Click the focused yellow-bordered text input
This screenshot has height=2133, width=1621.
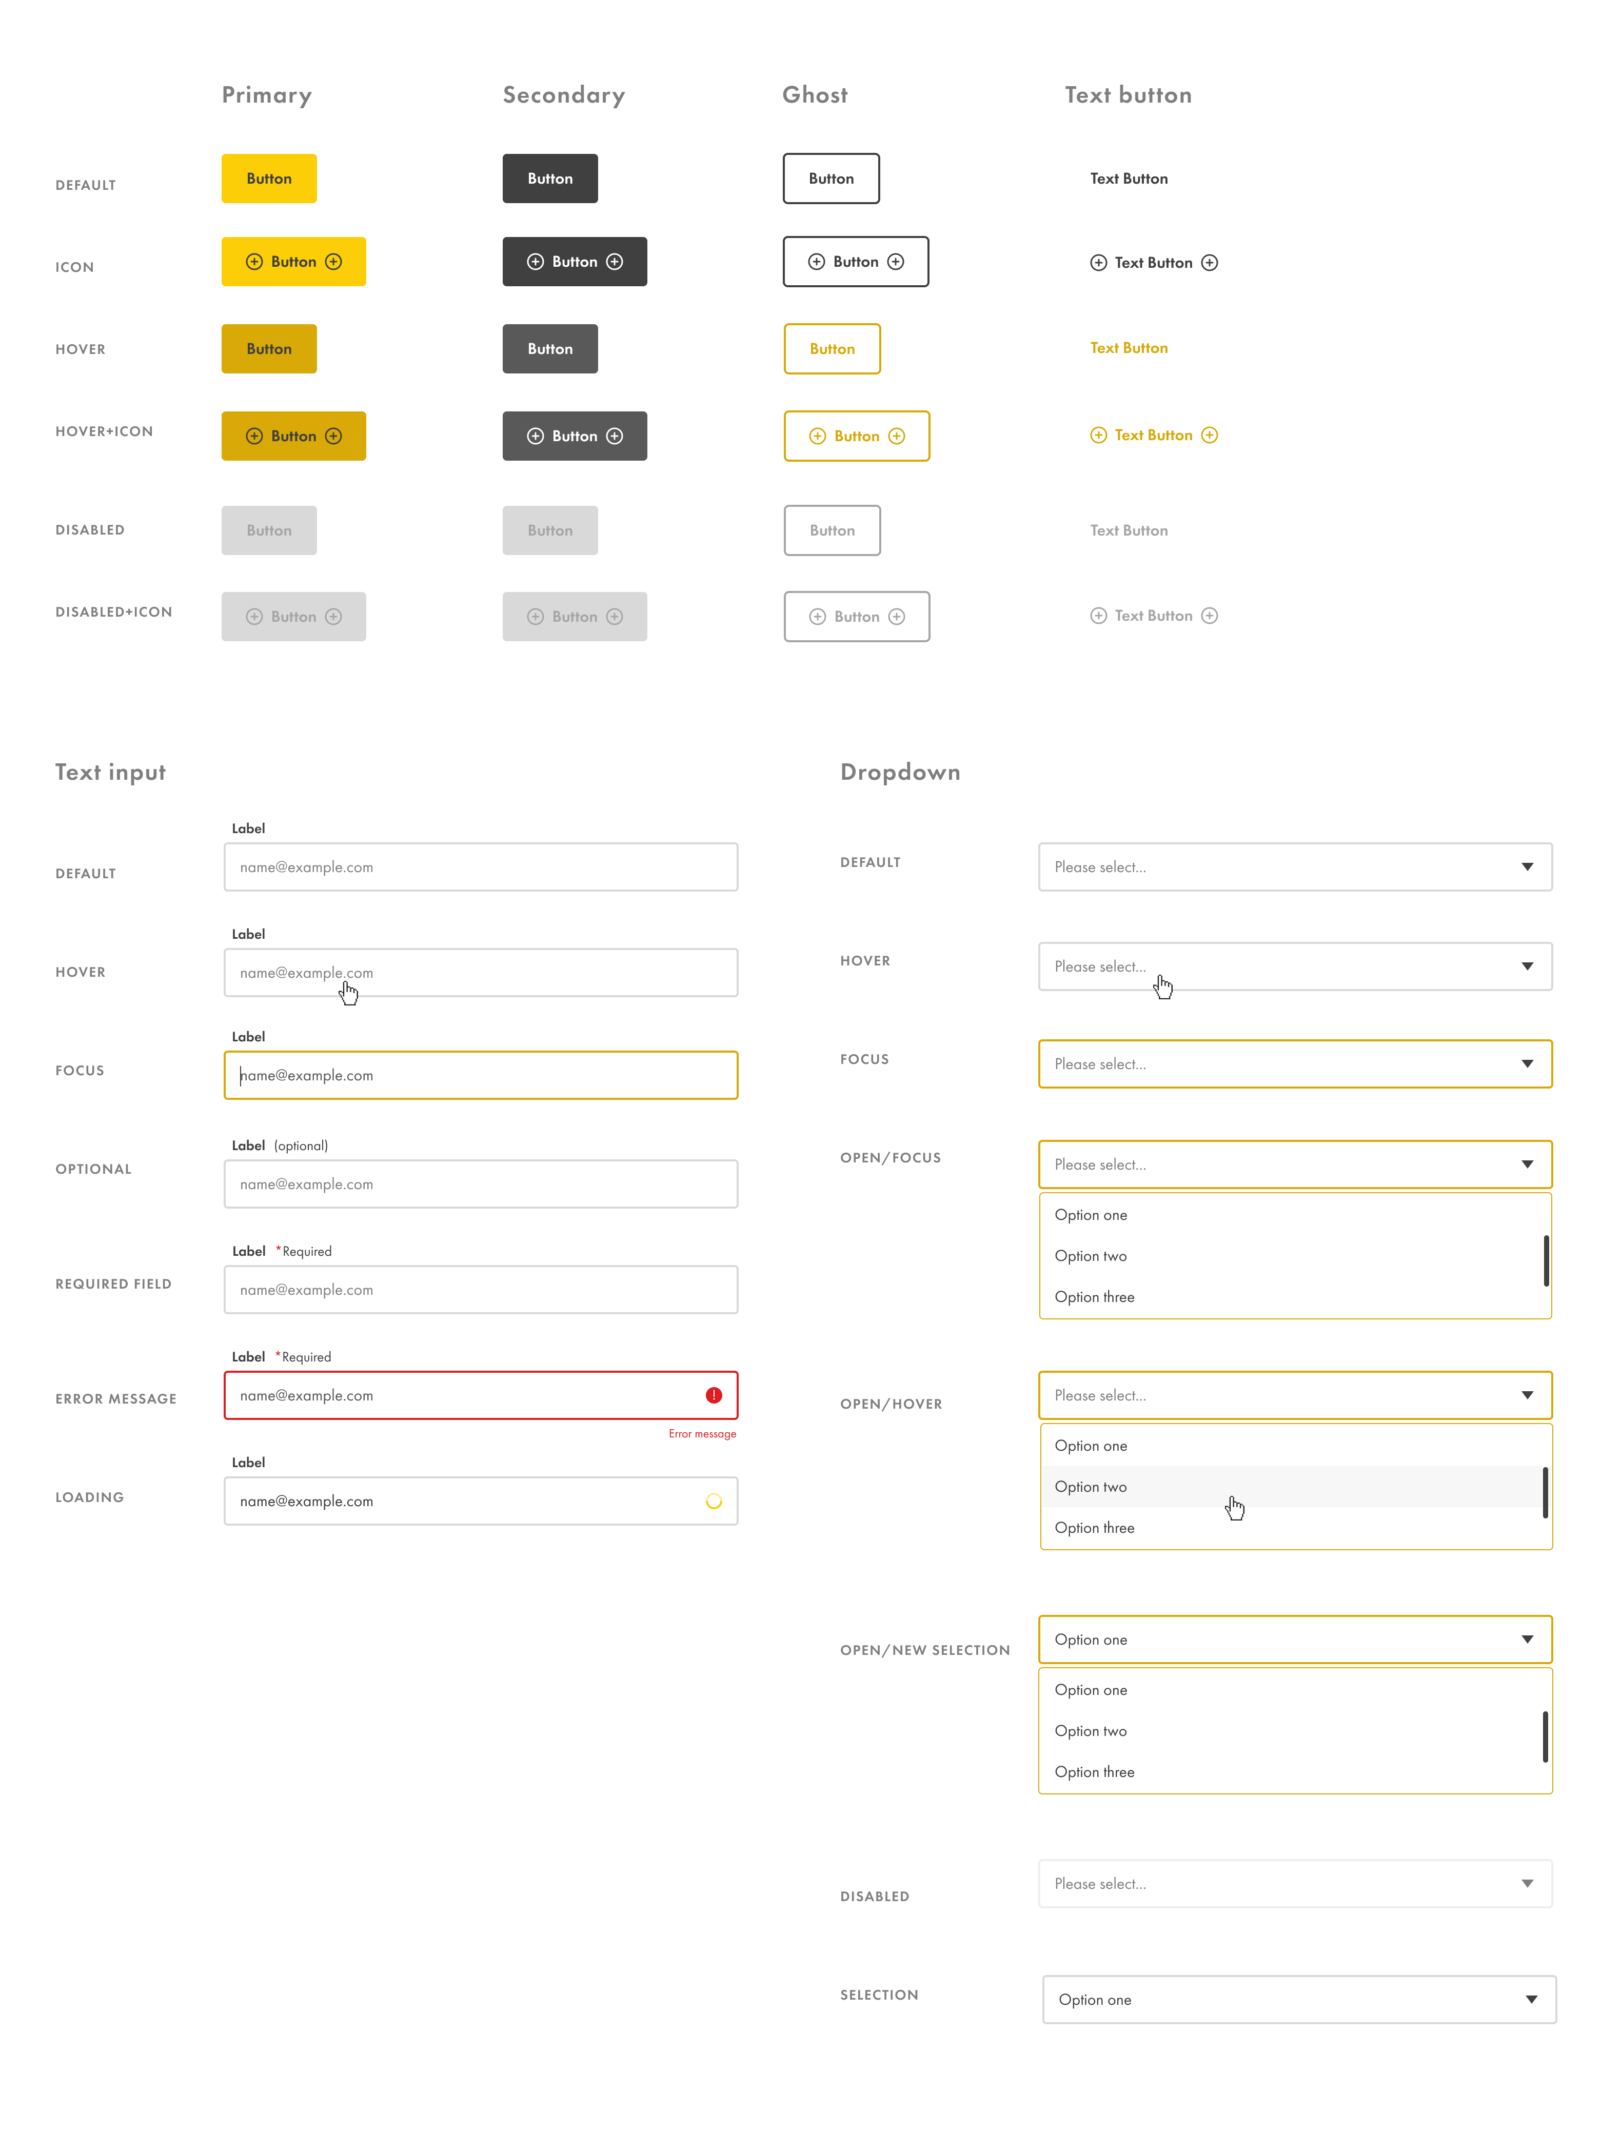tap(481, 1075)
